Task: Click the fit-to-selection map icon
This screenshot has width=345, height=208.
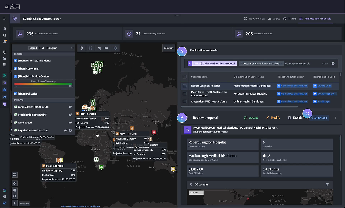Action: (15, 183)
